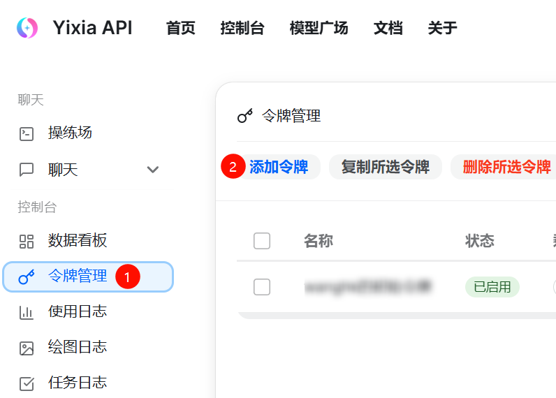
Task: Toggle the select-all checkbox in table header
Action: (x=262, y=241)
